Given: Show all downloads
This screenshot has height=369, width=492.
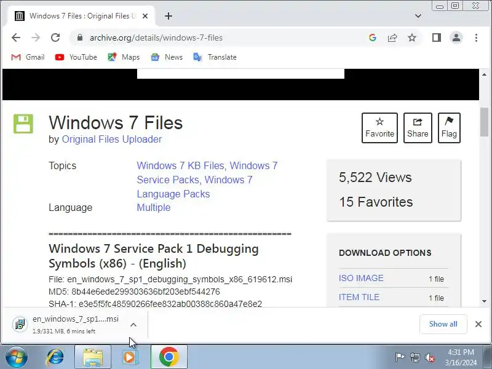Looking at the screenshot, I should [x=443, y=324].
